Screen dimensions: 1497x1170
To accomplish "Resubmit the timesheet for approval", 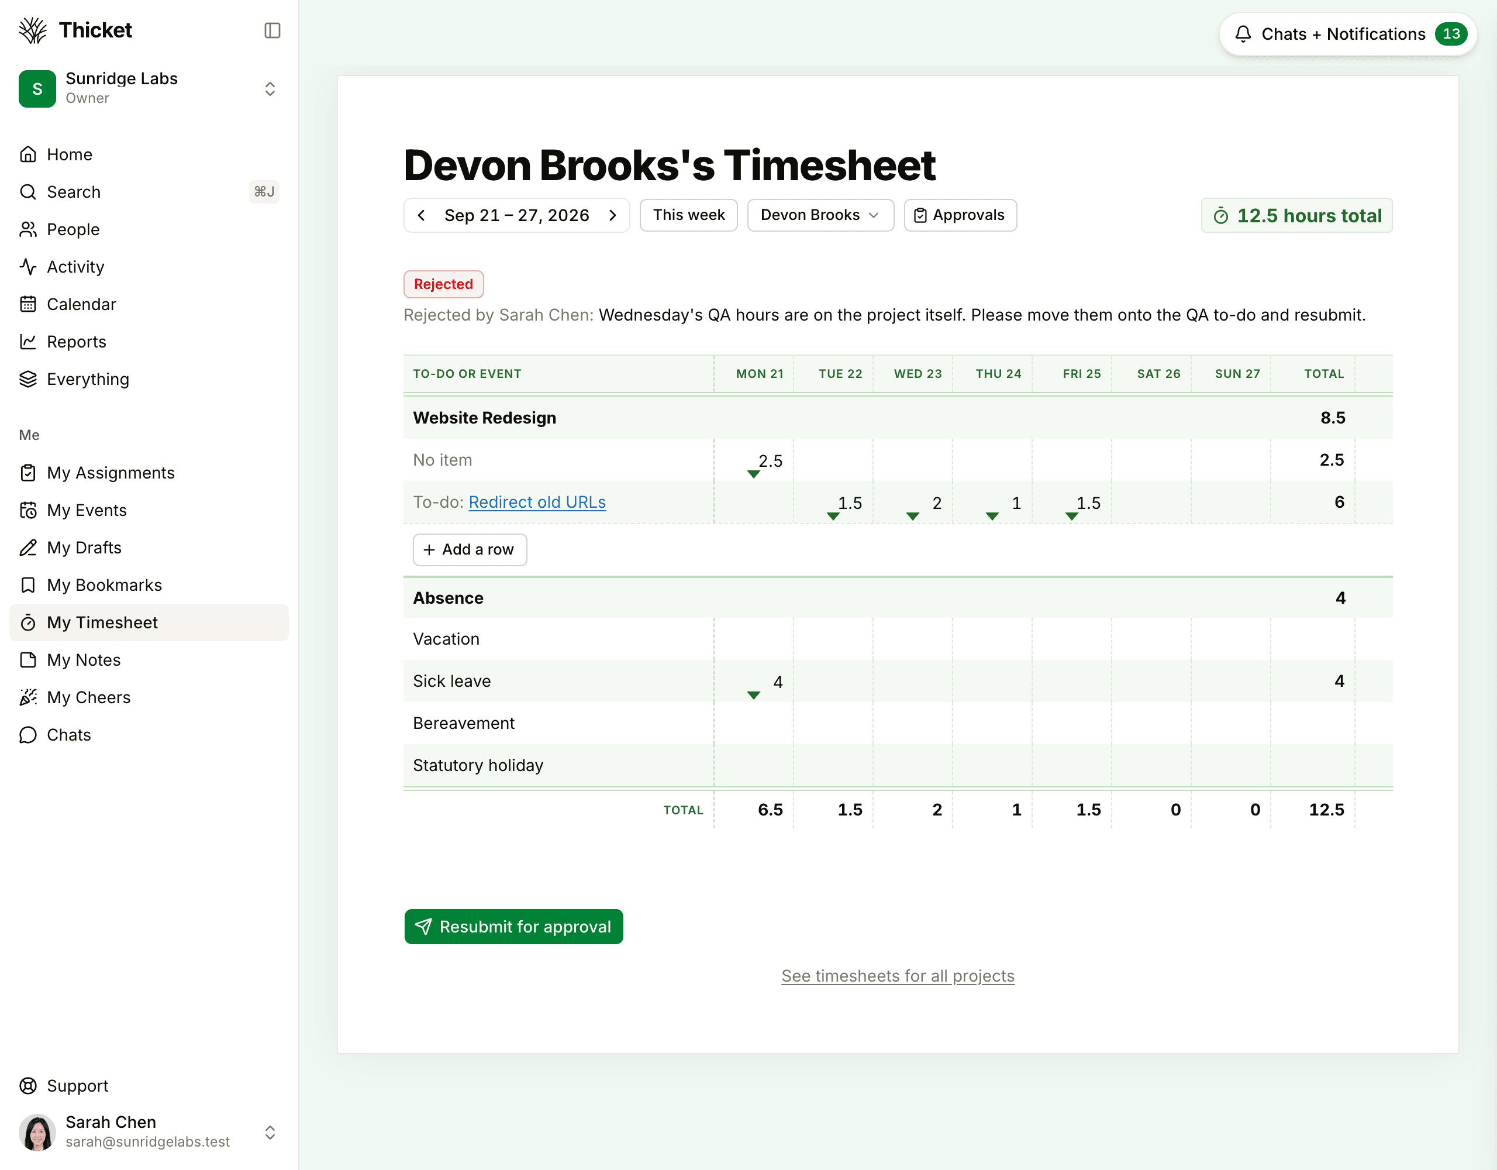I will tap(513, 927).
